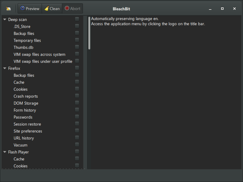This screenshot has width=243, height=182.
Task: Collapse the Deep scan group
Action: coord(5,19)
